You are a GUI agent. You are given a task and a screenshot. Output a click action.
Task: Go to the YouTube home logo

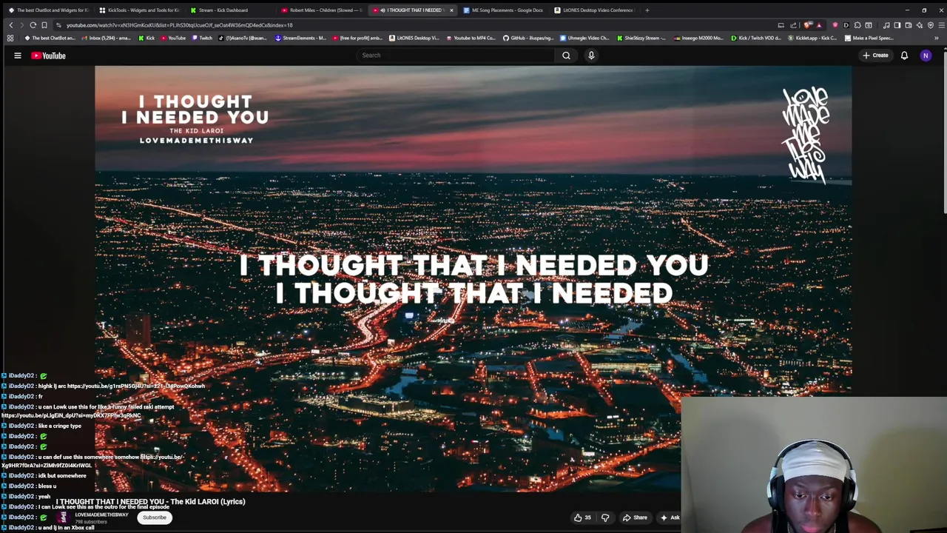coord(48,56)
